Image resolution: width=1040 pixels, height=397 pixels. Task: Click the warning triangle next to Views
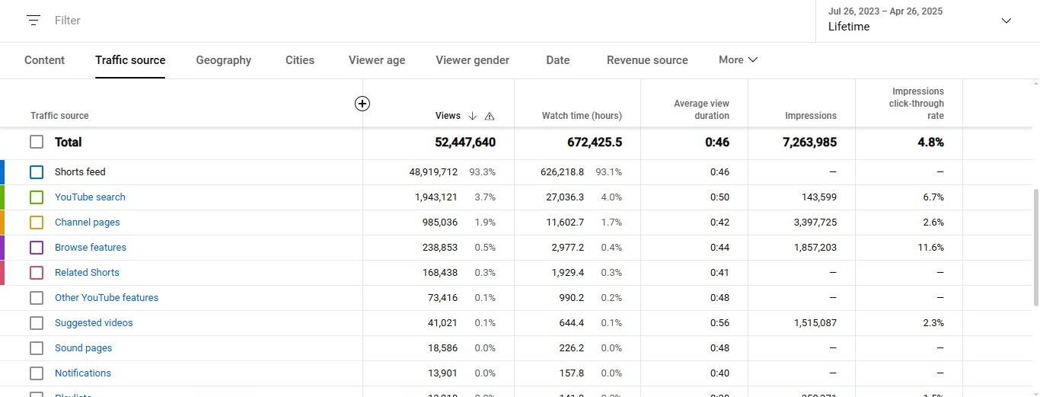coord(490,116)
